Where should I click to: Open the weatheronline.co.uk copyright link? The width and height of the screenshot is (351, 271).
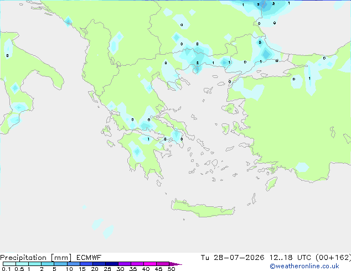coord(304,266)
